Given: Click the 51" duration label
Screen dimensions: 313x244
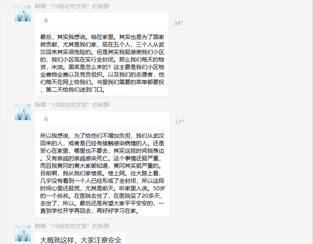Looking at the screenshot, I should (x=179, y=122).
